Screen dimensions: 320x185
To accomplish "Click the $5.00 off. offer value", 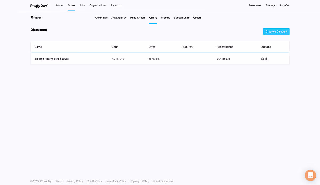I will pos(154,59).
